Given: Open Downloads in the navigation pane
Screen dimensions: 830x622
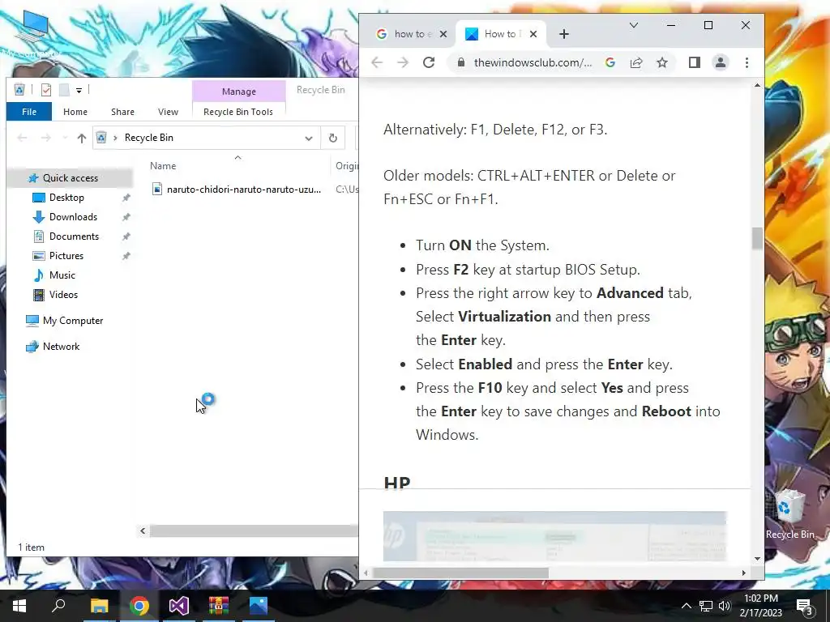Looking at the screenshot, I should (x=73, y=217).
